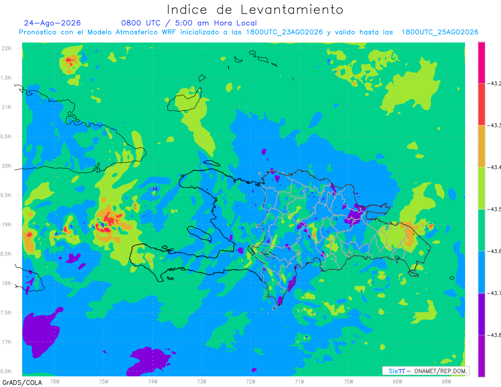Click the yellow-green colorbar segment
501x387 pixels.
pyautogui.click(x=481, y=188)
